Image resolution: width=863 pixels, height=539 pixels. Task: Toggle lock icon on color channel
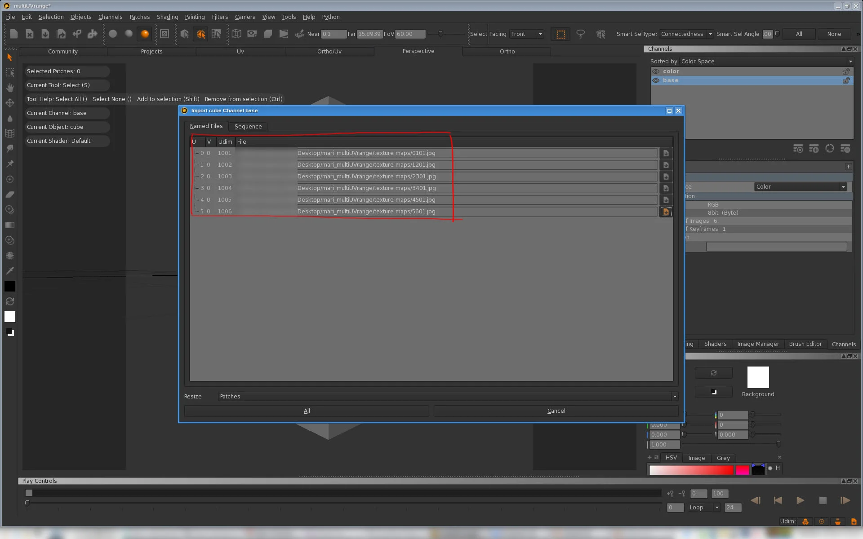[846, 71]
